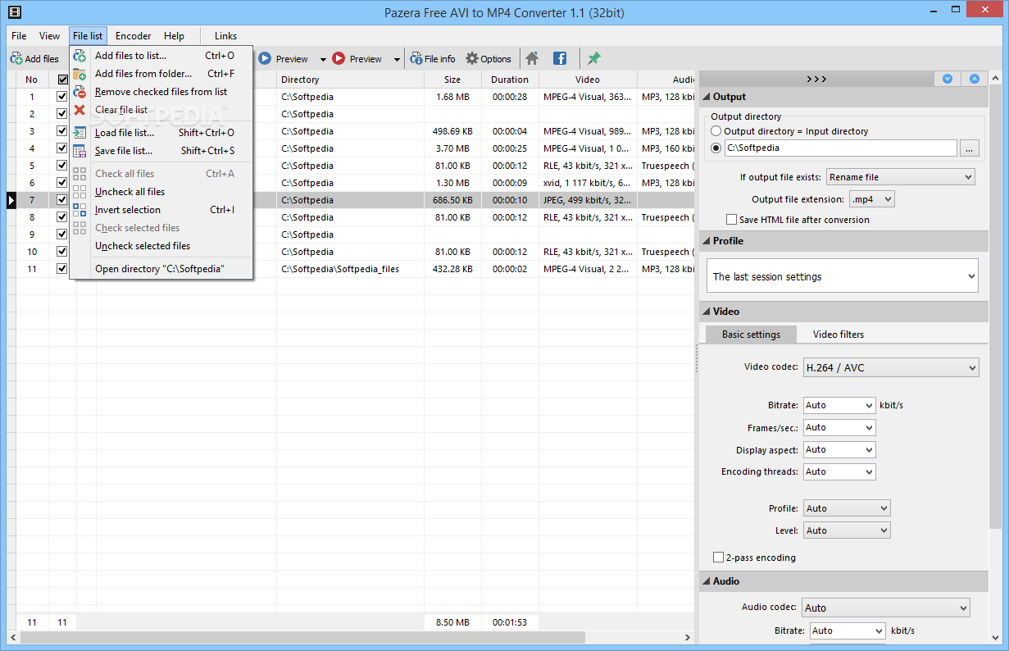
Task: Toggle the header check-all checkbox
Action: click(x=63, y=80)
